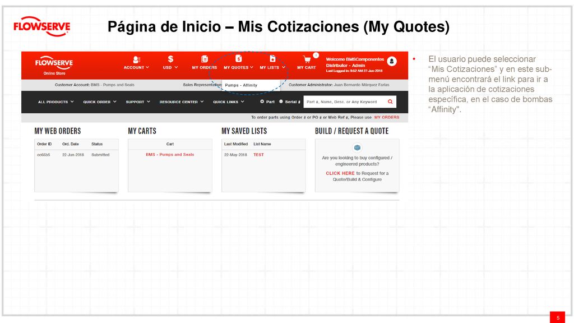Open the QUICK ORDER dropdown menu
Screen dimensions: 574x323
[x=100, y=102]
